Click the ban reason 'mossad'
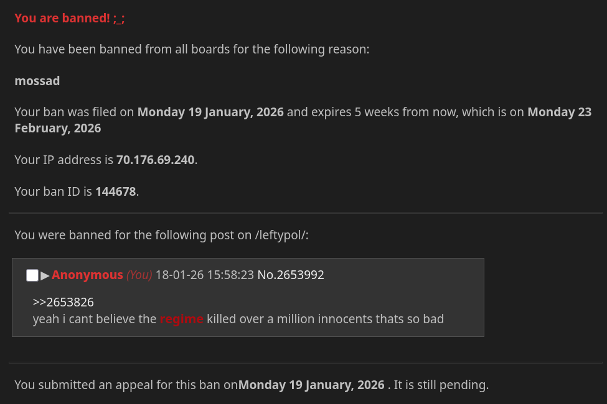This screenshot has height=404, width=607. [x=37, y=81]
